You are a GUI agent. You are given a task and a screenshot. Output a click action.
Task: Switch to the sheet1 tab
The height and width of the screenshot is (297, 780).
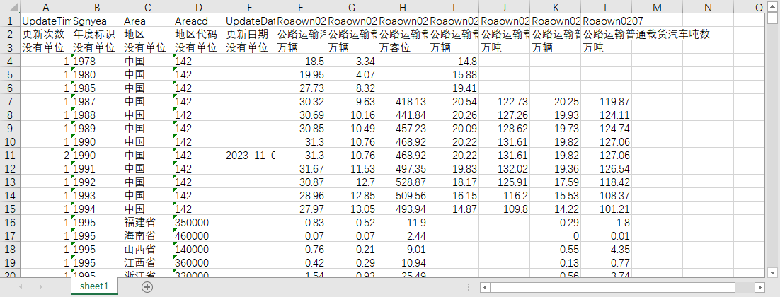95,286
